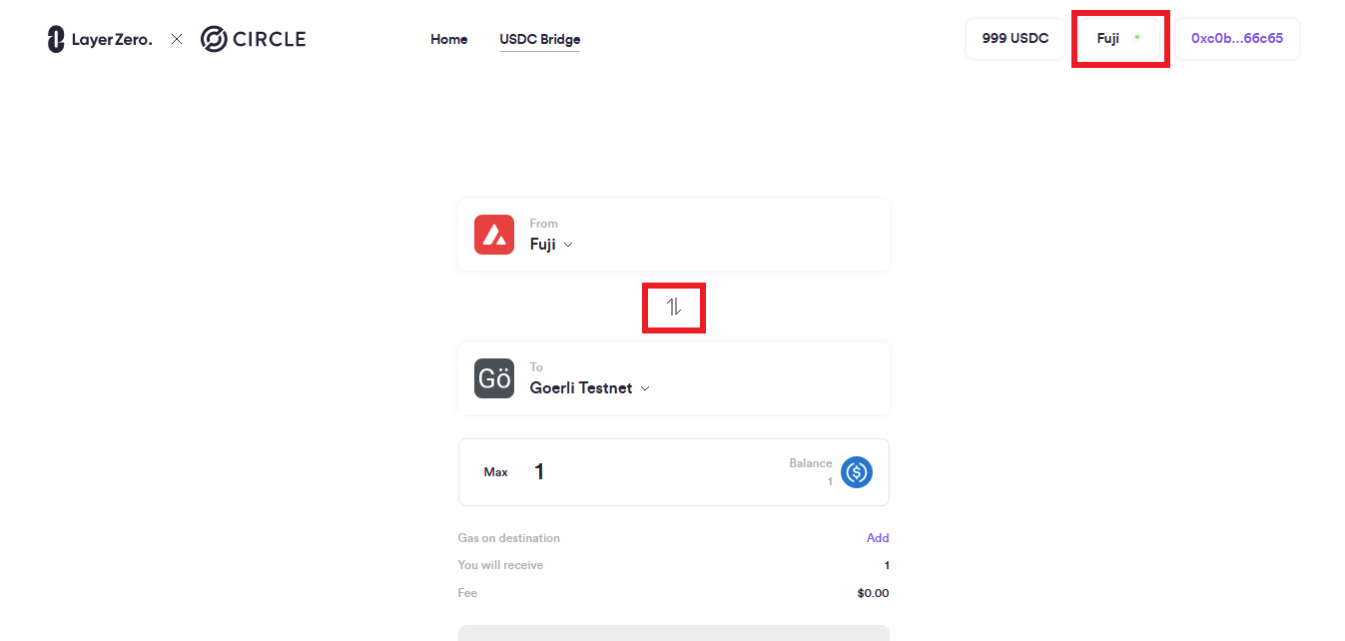This screenshot has height=641, width=1345.
Task: Click the blue USDC token icon
Action: [857, 472]
